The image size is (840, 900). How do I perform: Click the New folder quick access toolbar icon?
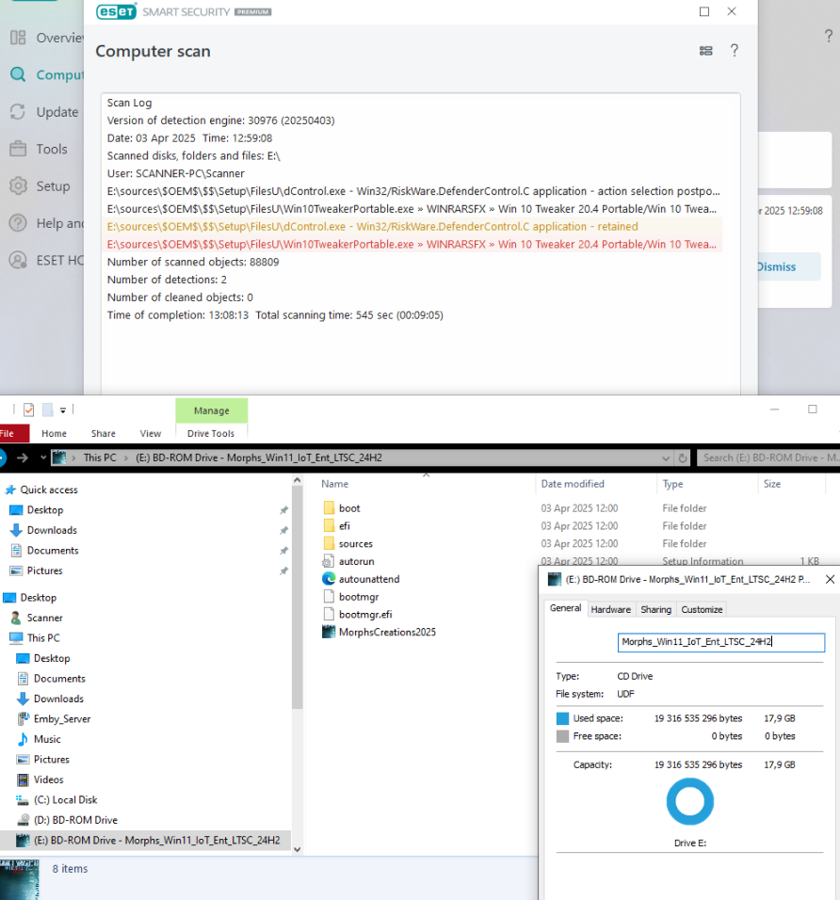pyautogui.click(x=48, y=410)
